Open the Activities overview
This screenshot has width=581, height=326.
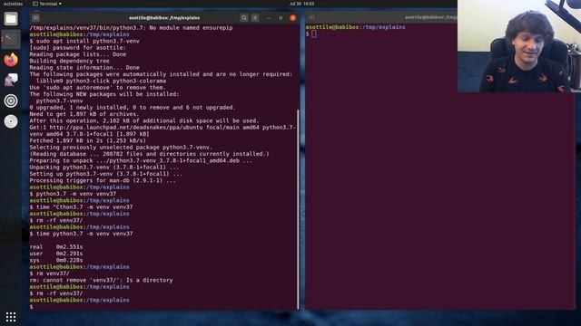pos(13,4)
